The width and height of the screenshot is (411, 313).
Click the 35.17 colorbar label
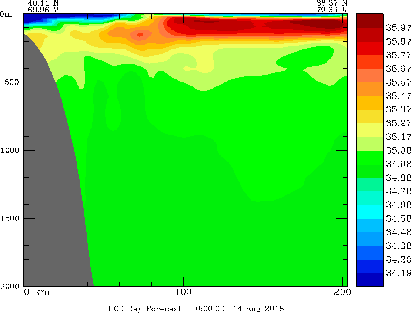tap(398, 137)
